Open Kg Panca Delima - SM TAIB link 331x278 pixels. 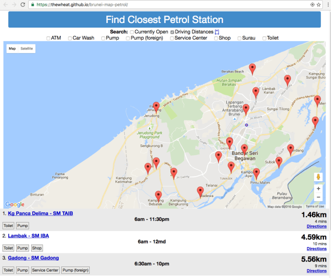click(40, 213)
